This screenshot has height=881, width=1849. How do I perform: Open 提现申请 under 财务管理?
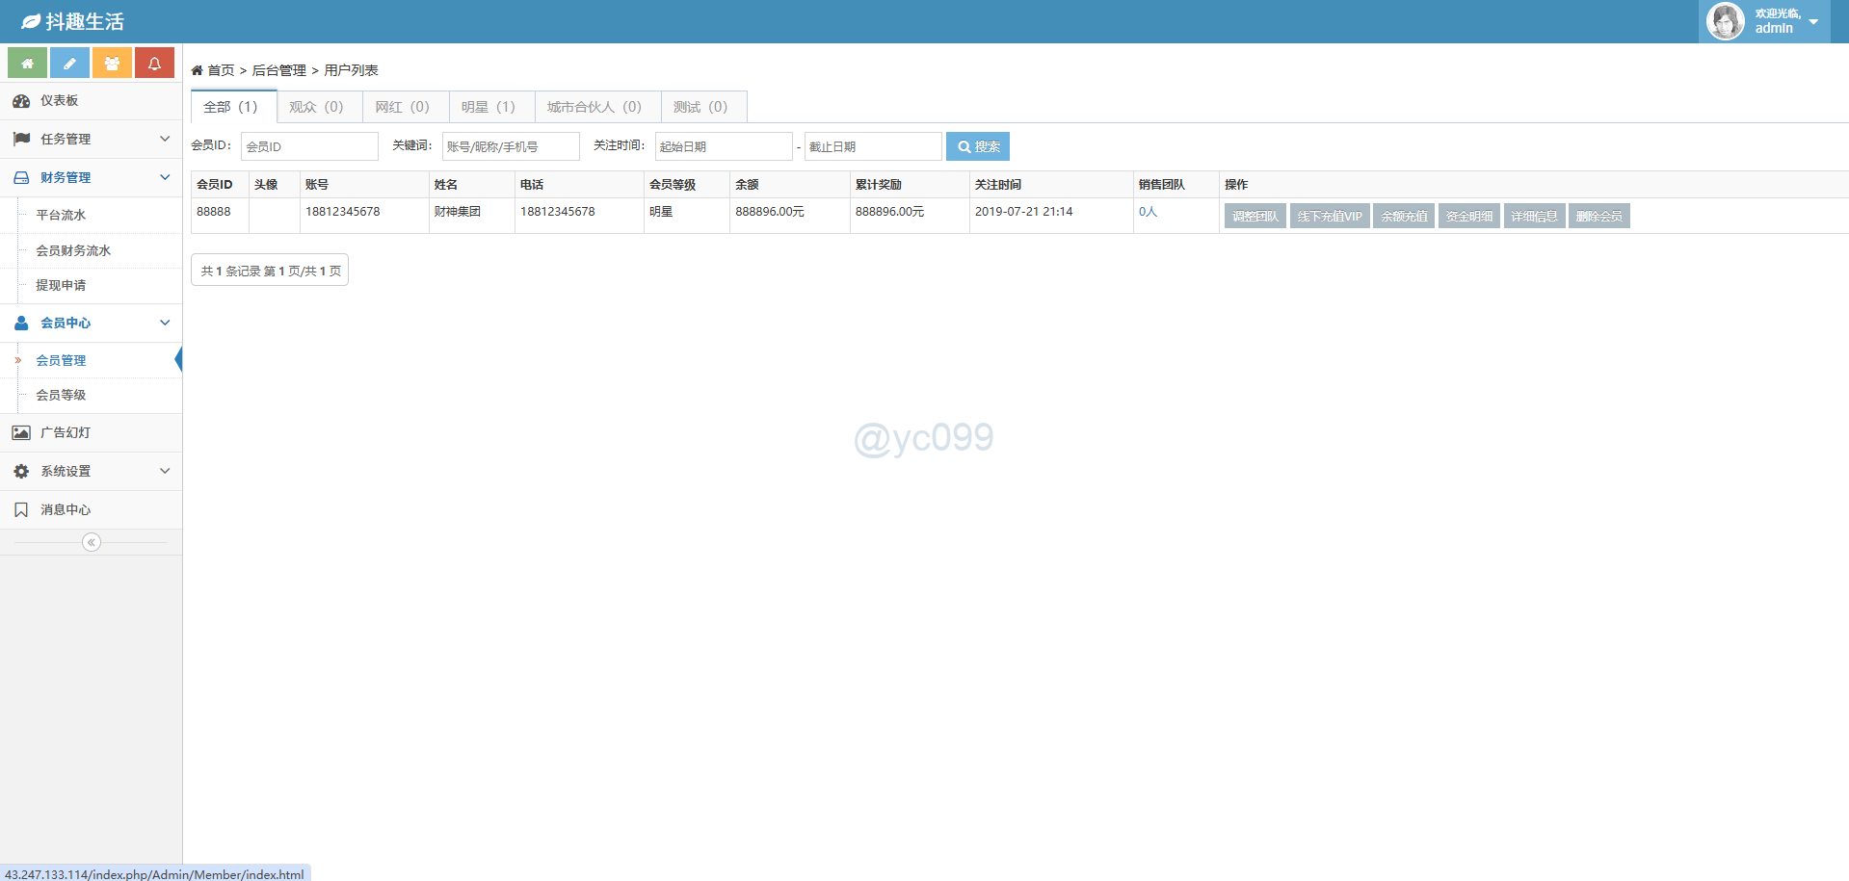coord(61,286)
